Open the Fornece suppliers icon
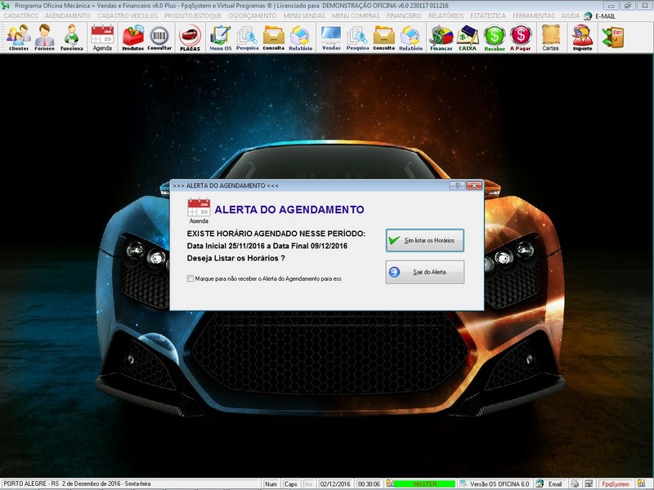Screen dimensions: 654x490 45,38
